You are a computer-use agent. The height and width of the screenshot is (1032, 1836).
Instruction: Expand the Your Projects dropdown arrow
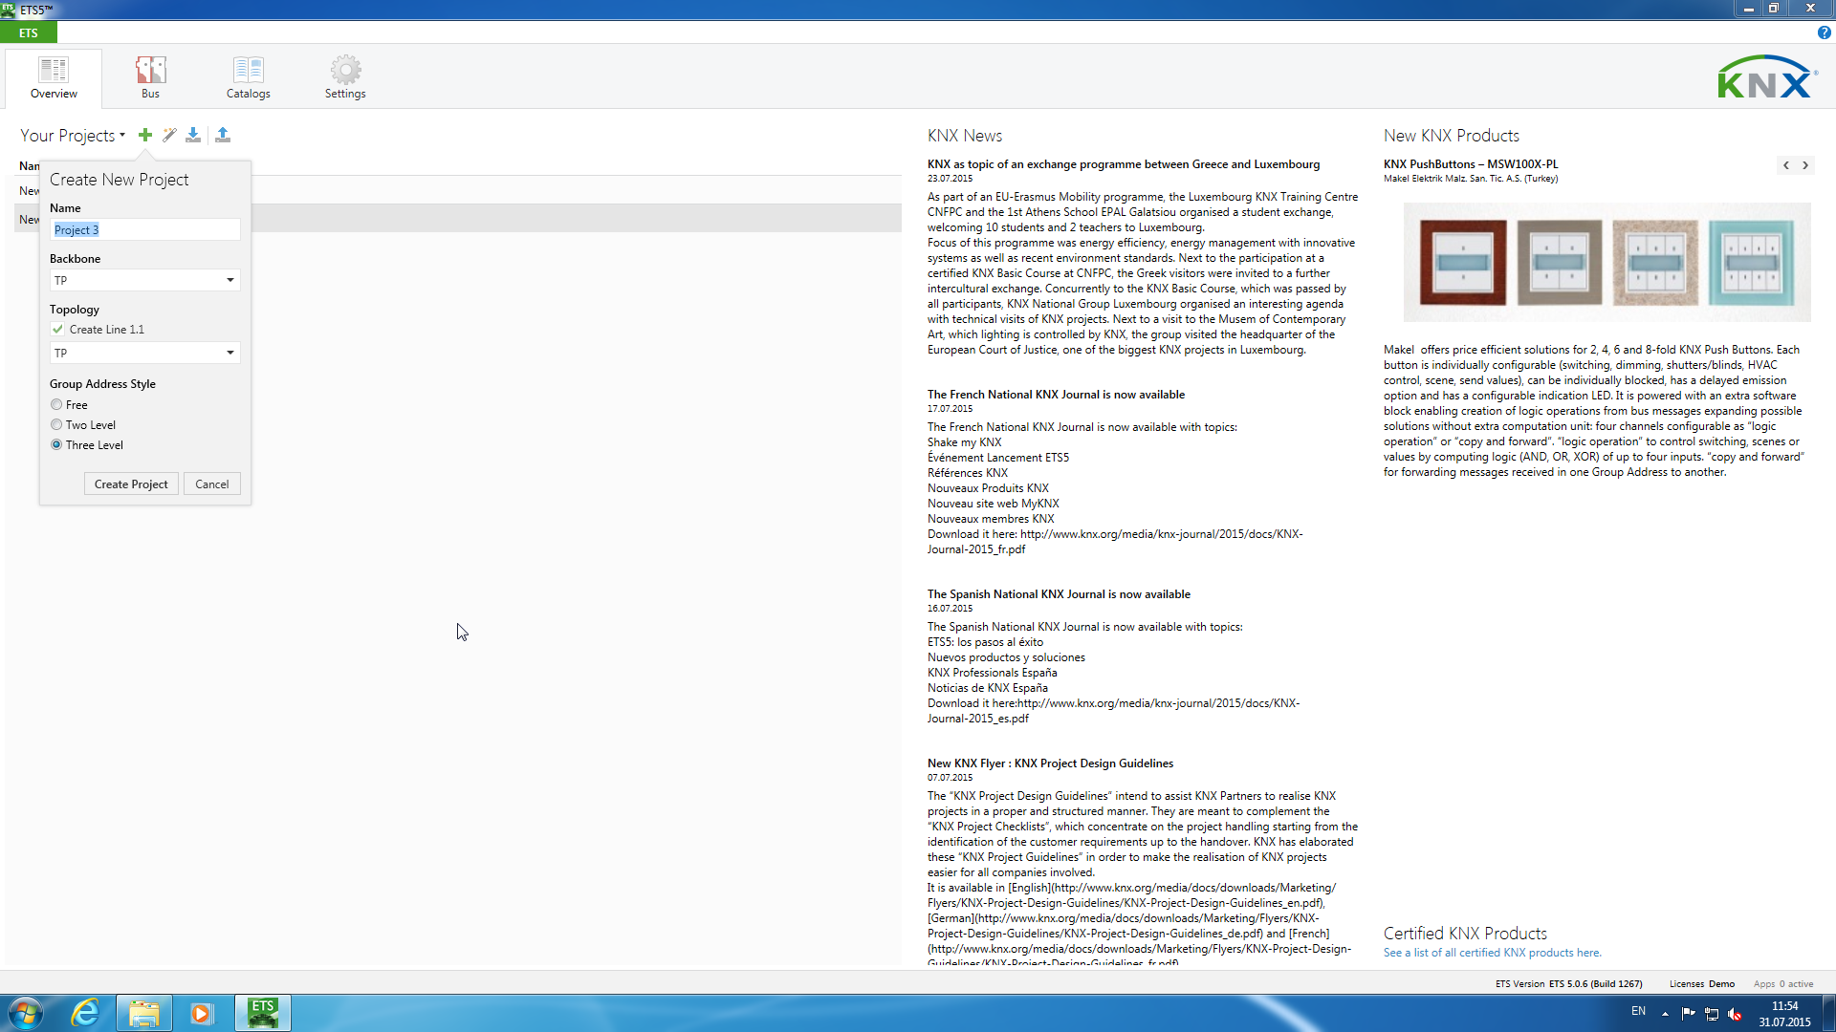[x=122, y=136]
